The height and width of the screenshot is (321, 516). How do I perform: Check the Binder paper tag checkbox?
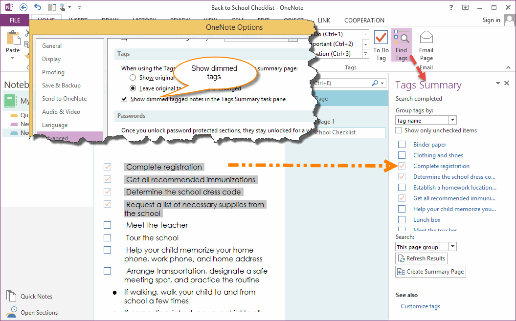pos(402,145)
